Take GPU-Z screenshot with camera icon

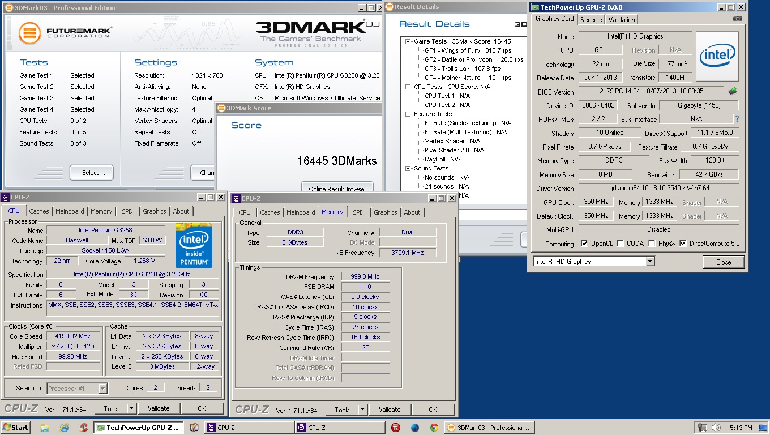tap(737, 19)
